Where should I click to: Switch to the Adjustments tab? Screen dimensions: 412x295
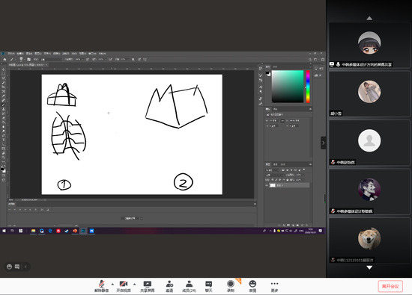pos(276,109)
